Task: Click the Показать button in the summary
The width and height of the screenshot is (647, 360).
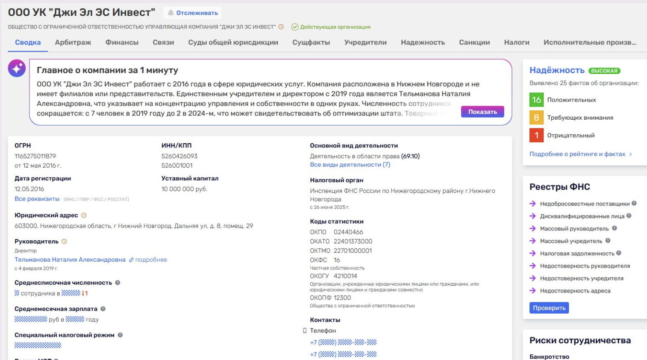Action: (482, 112)
